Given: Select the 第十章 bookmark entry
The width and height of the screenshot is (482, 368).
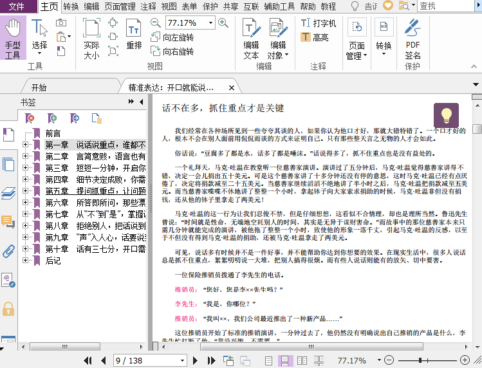Looking at the screenshot, I should 95,249.
